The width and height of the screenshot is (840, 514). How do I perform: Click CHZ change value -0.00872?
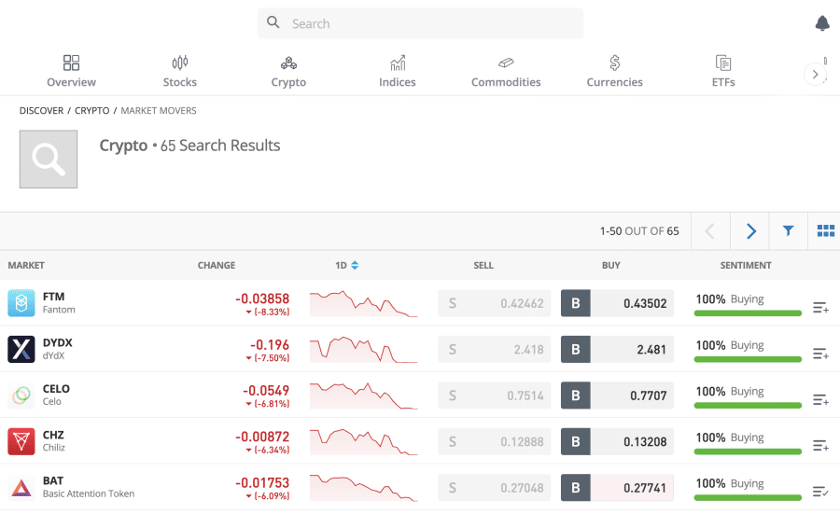[262, 437]
